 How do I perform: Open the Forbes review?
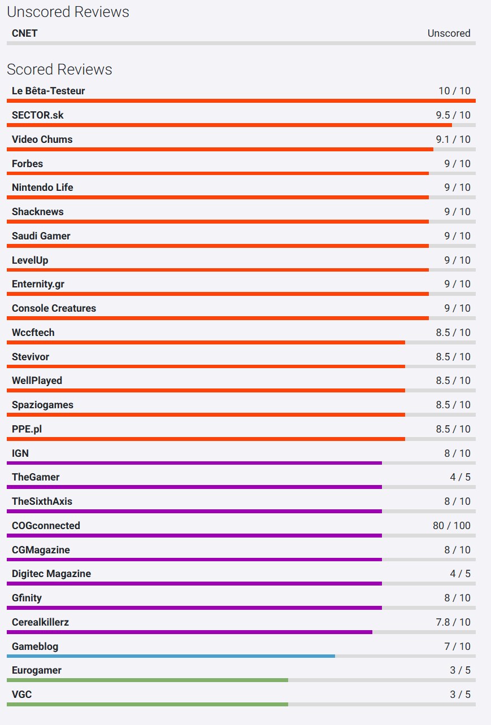(28, 164)
